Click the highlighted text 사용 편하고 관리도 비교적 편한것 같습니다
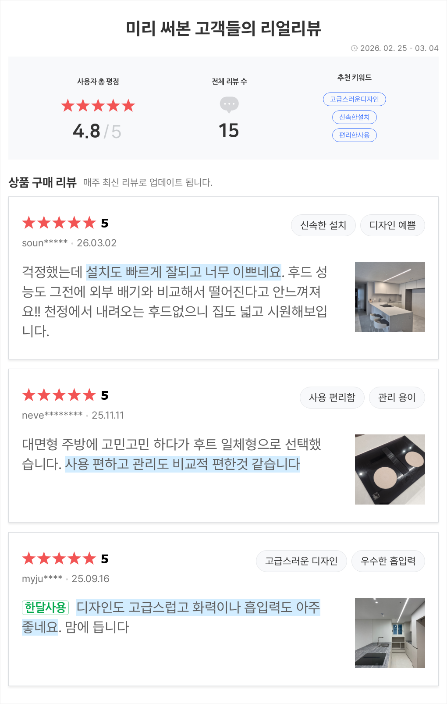447x704 pixels. tap(182, 464)
